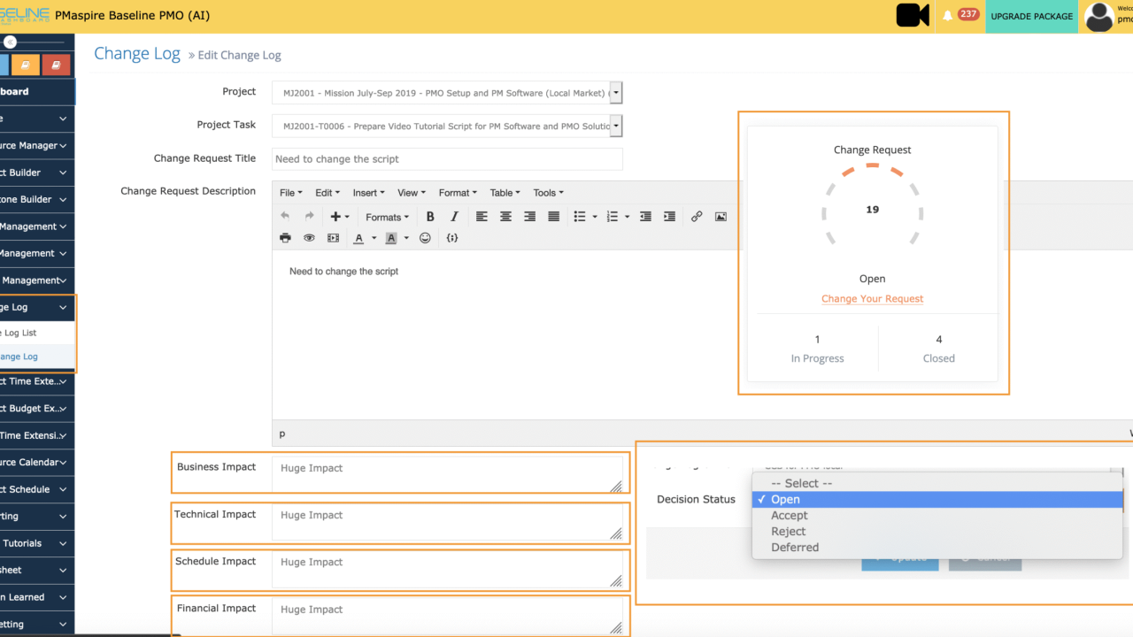Decrease indent in the editor
The height and width of the screenshot is (637, 1133).
coord(645,216)
